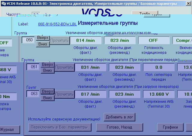This screenshot has width=192, height=136.
Task: Click Вверх button for group 051
Action: pos(47,65)
